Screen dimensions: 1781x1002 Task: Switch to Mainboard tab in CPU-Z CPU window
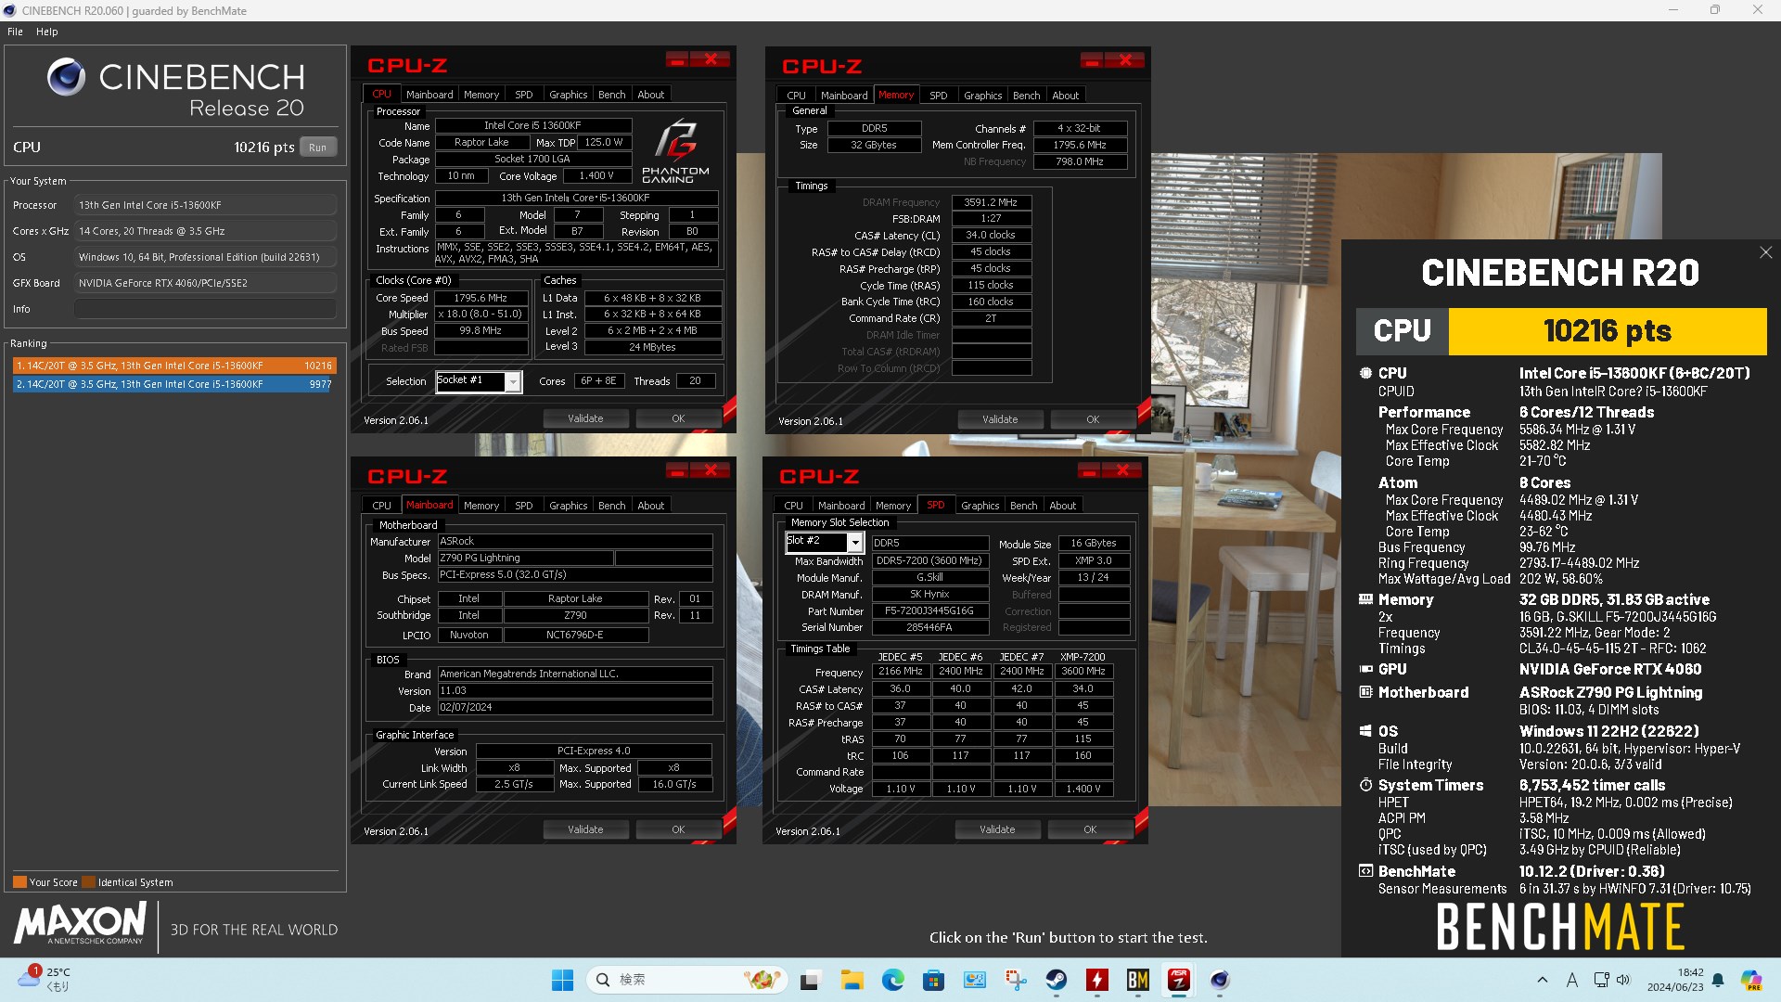(429, 95)
